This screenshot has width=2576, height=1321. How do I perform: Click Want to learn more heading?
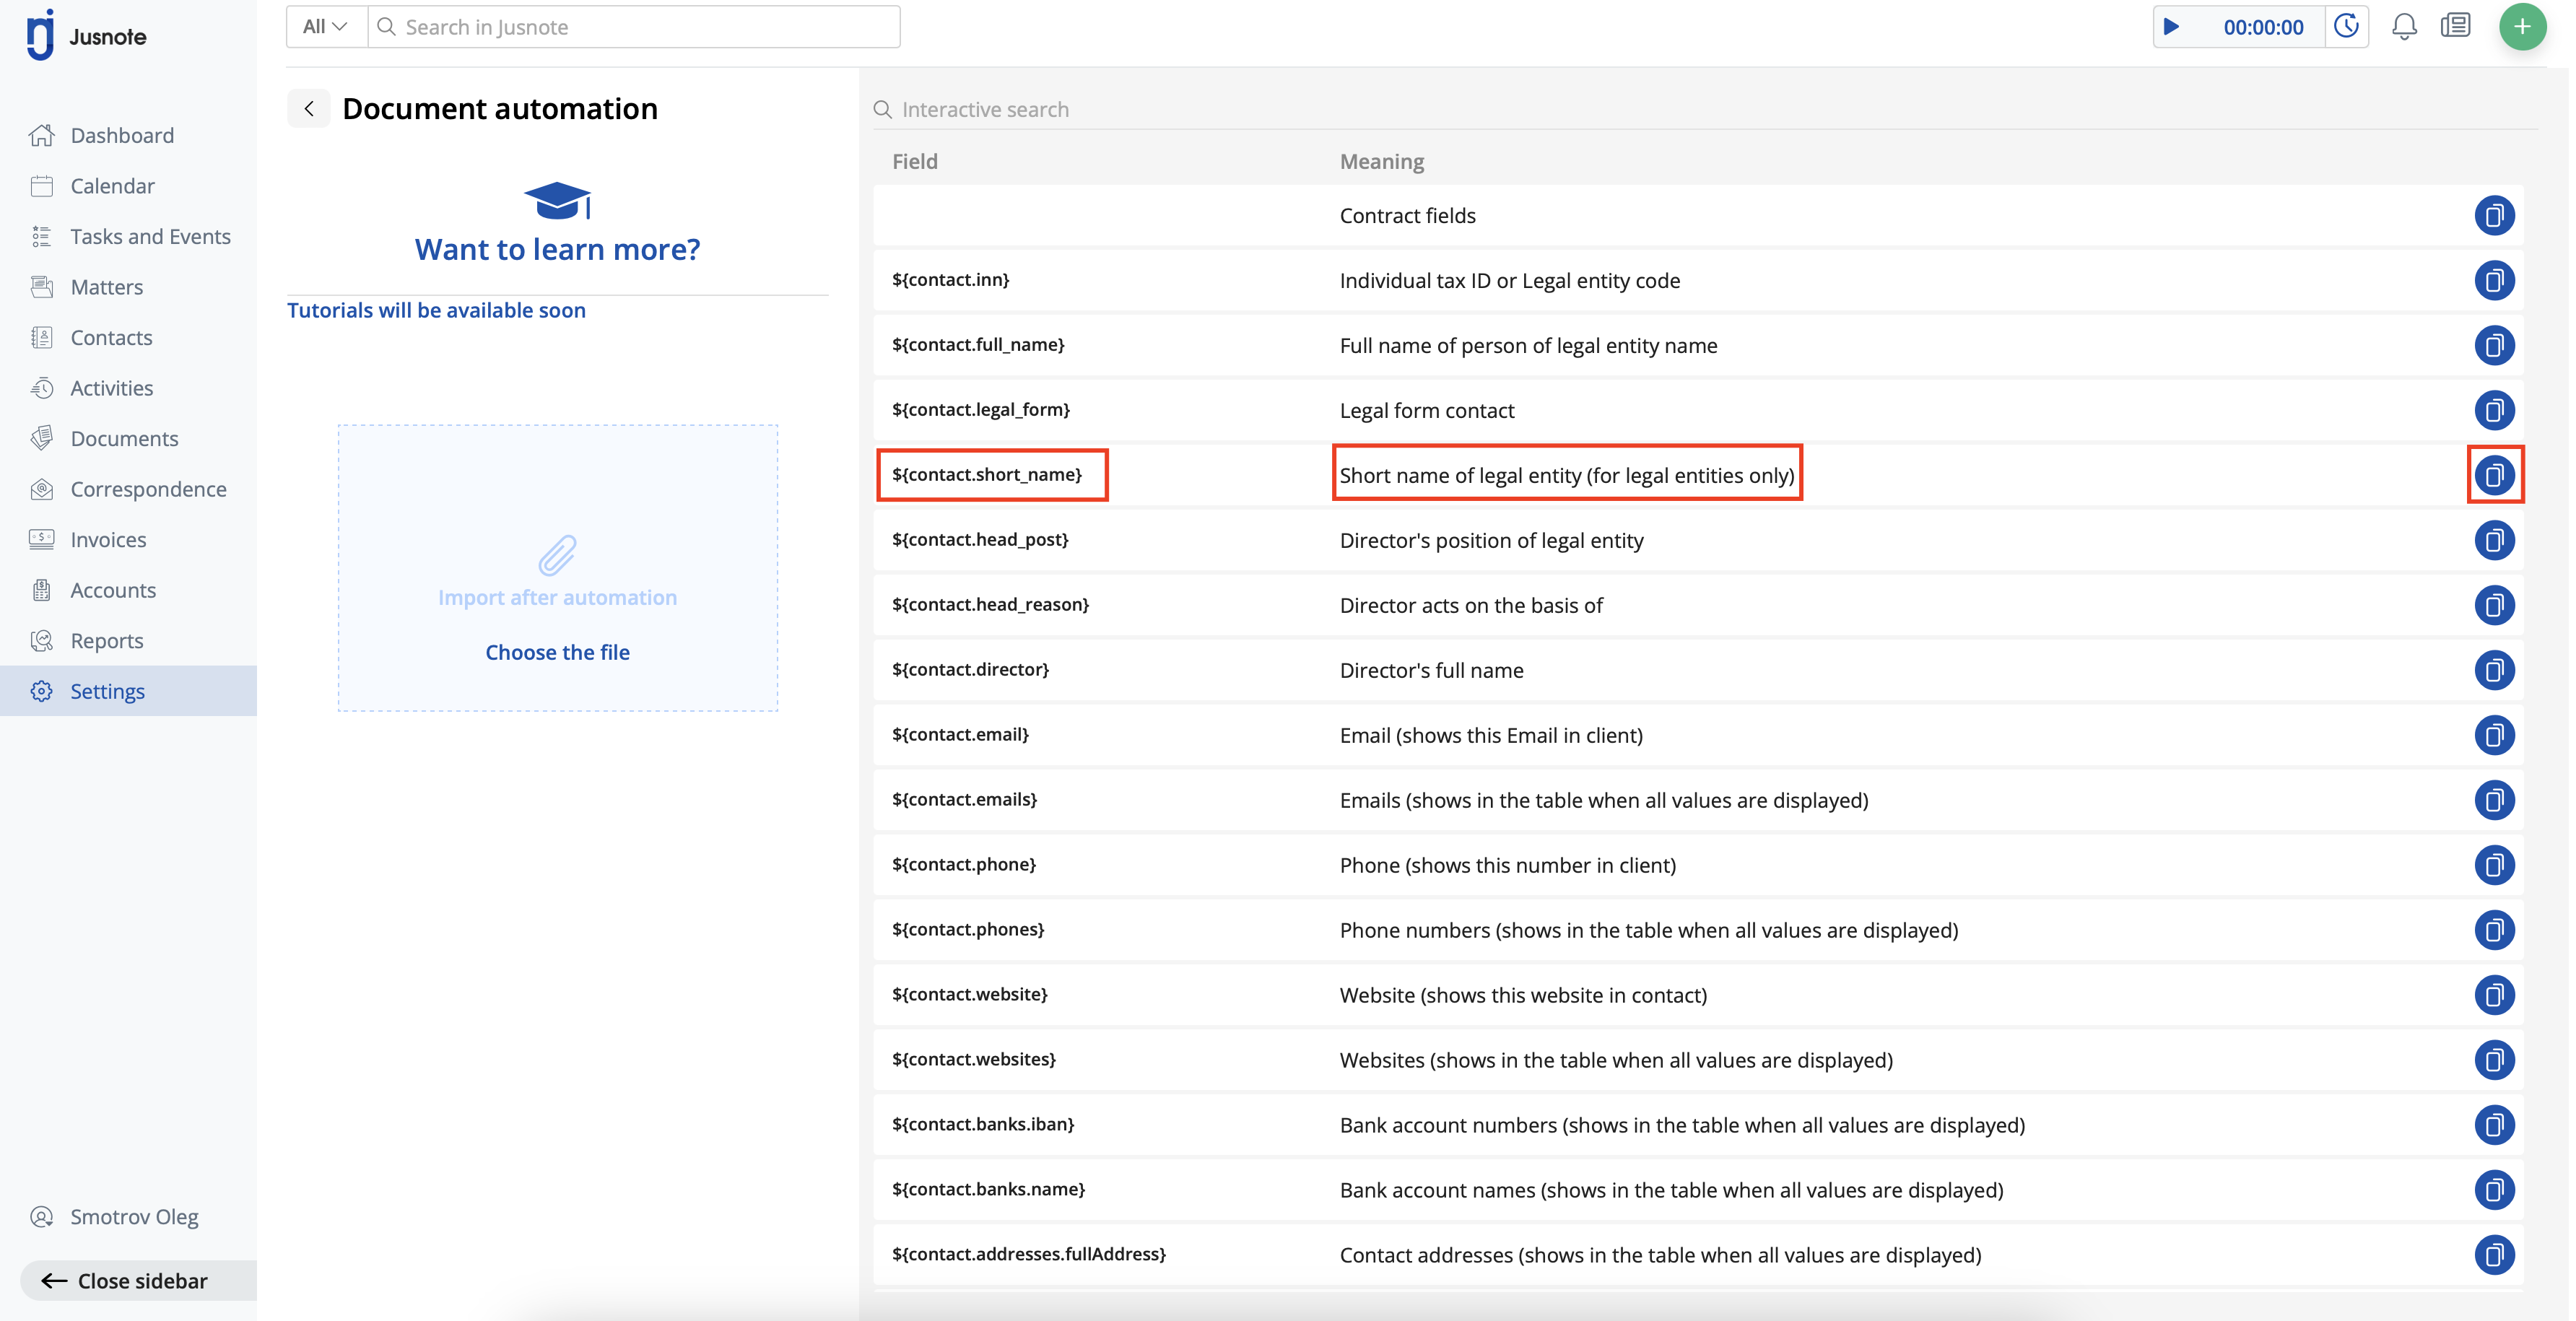[557, 249]
